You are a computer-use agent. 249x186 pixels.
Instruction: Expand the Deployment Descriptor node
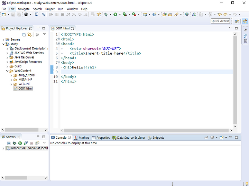(x=7, y=49)
